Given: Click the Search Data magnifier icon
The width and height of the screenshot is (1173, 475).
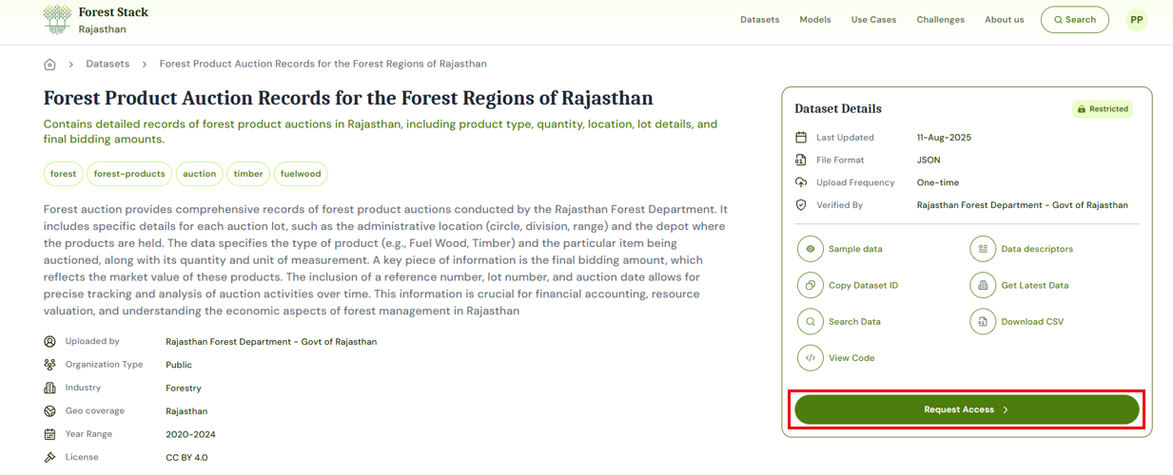Looking at the screenshot, I should point(811,322).
